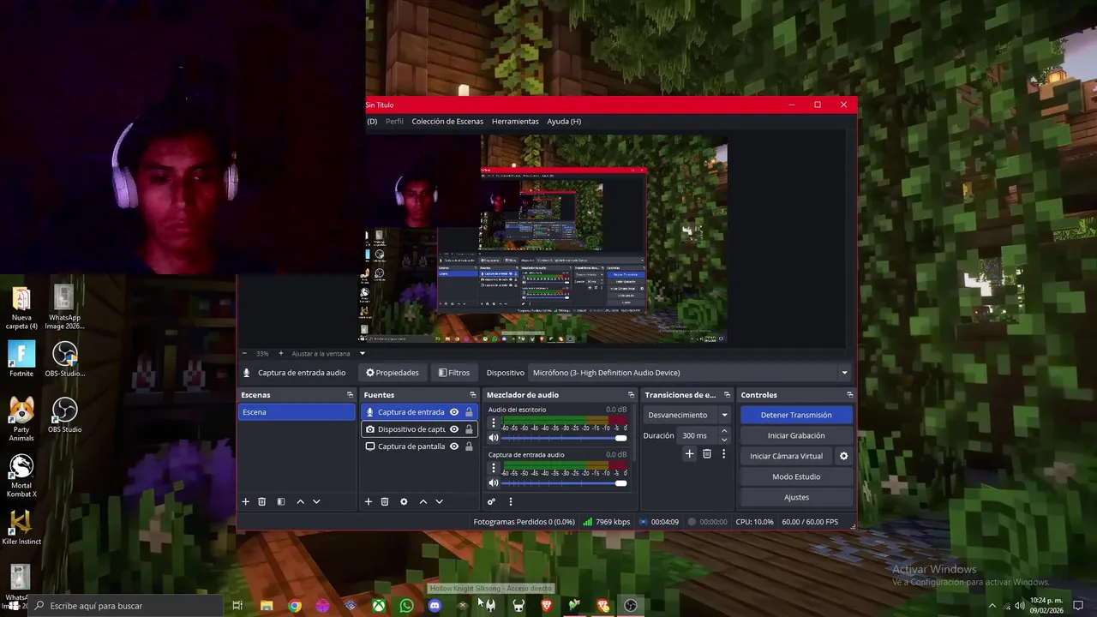Viewport: 1097px width, 617px height.
Task: Pop out the Transiciones dock
Action: coord(727,395)
